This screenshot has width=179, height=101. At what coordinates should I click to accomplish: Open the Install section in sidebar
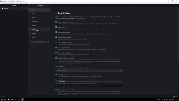[39, 37]
